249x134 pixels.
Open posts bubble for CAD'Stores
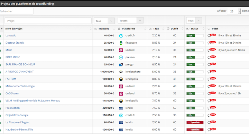212,93
